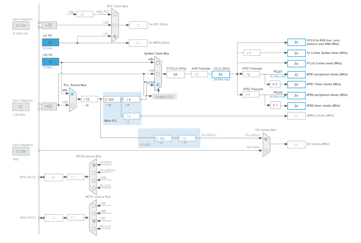361x243 pixels.
Task: Edit the 12.288 MHz external clock frequency field
Action: click(x=21, y=151)
